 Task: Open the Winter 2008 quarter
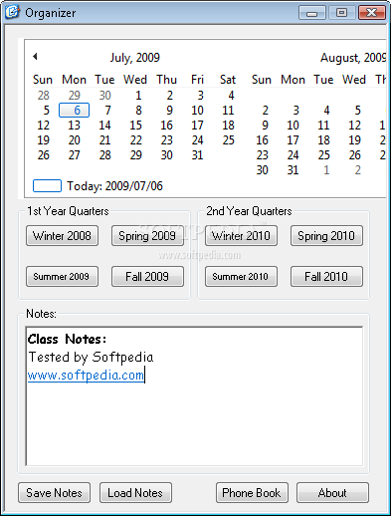pos(62,236)
